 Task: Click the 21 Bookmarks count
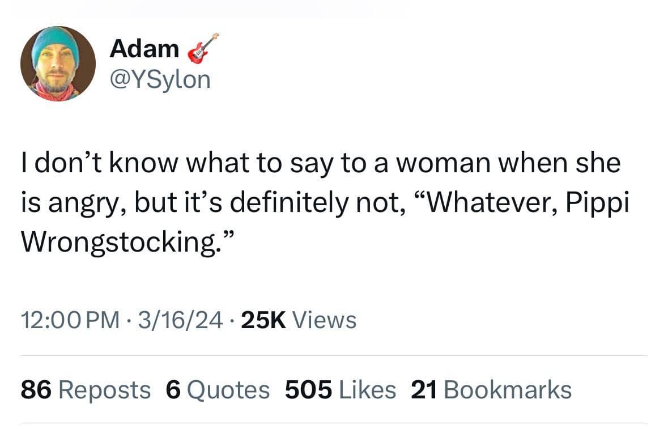click(x=490, y=390)
